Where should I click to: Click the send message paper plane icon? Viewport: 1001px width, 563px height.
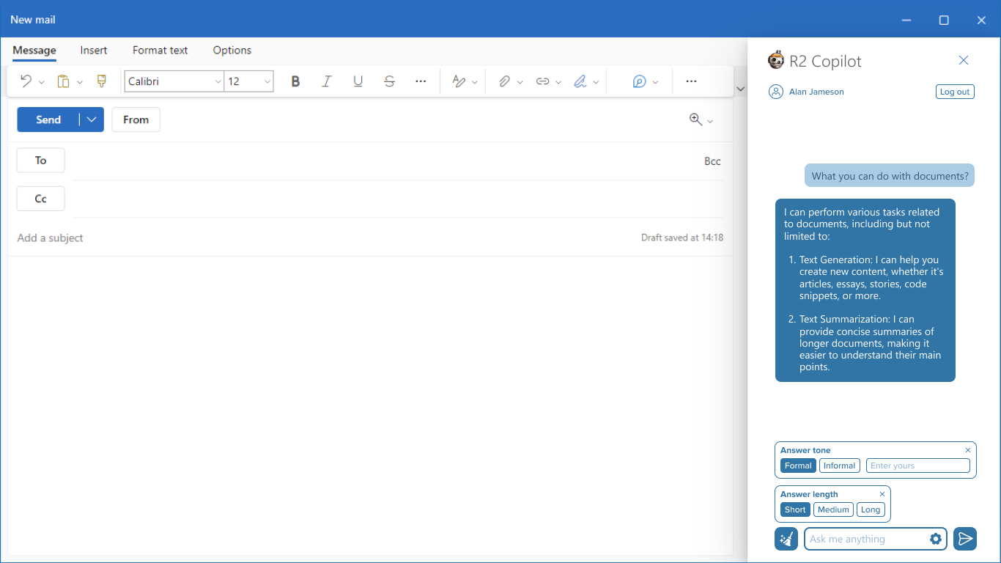[x=965, y=539]
